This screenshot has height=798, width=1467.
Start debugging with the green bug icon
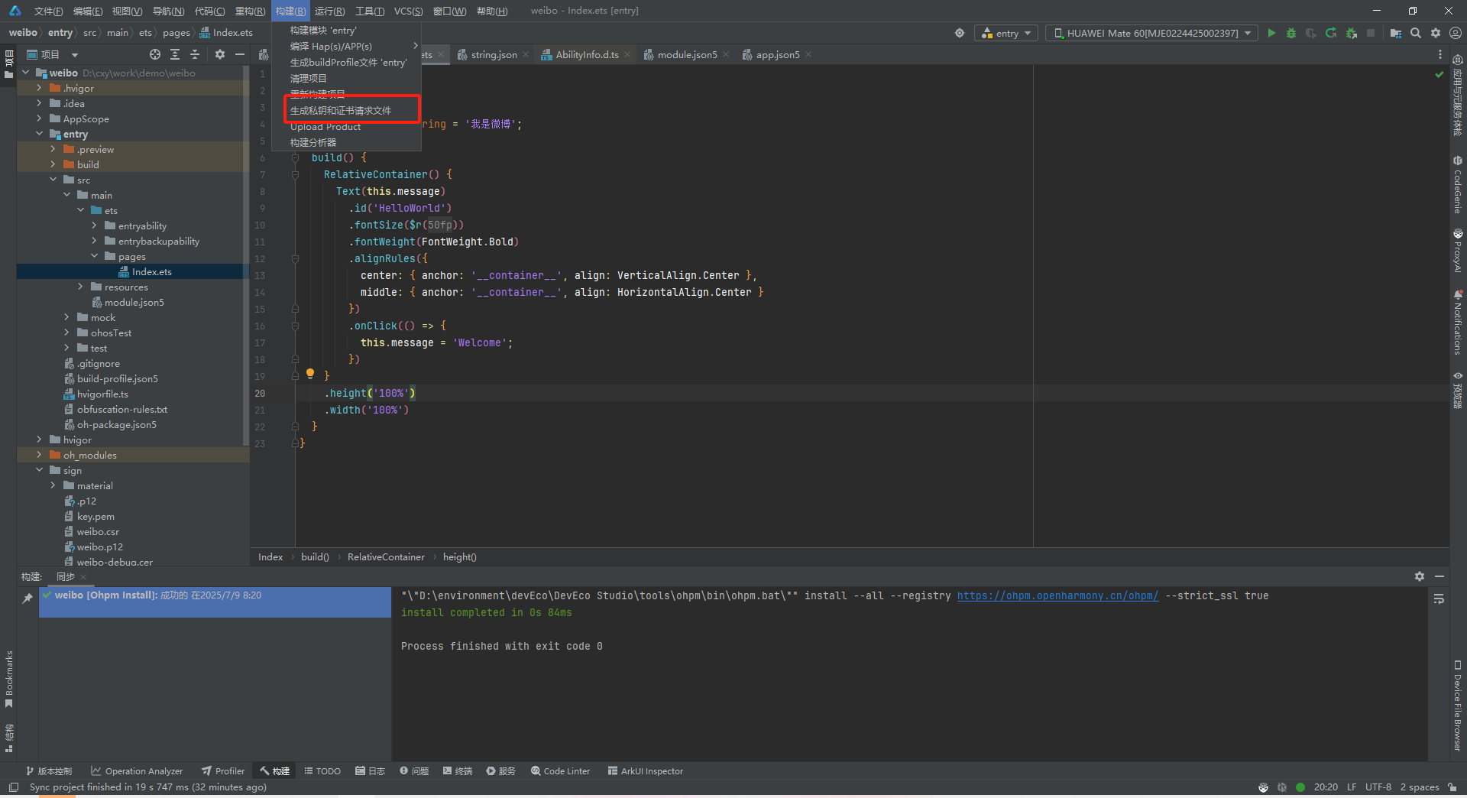pos(1291,33)
